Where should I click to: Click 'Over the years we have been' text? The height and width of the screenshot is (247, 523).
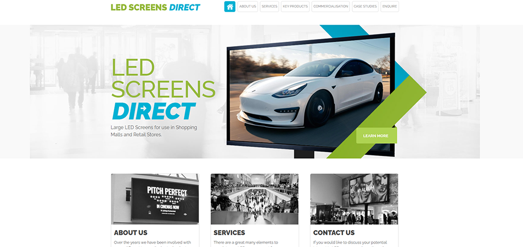click(153, 243)
